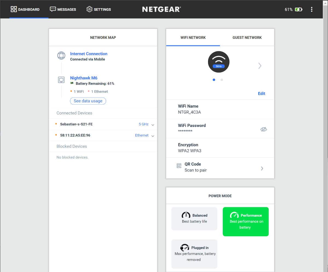Click the battery charging icon in header
Image resolution: width=328 pixels, height=272 pixels.
tap(298, 9)
